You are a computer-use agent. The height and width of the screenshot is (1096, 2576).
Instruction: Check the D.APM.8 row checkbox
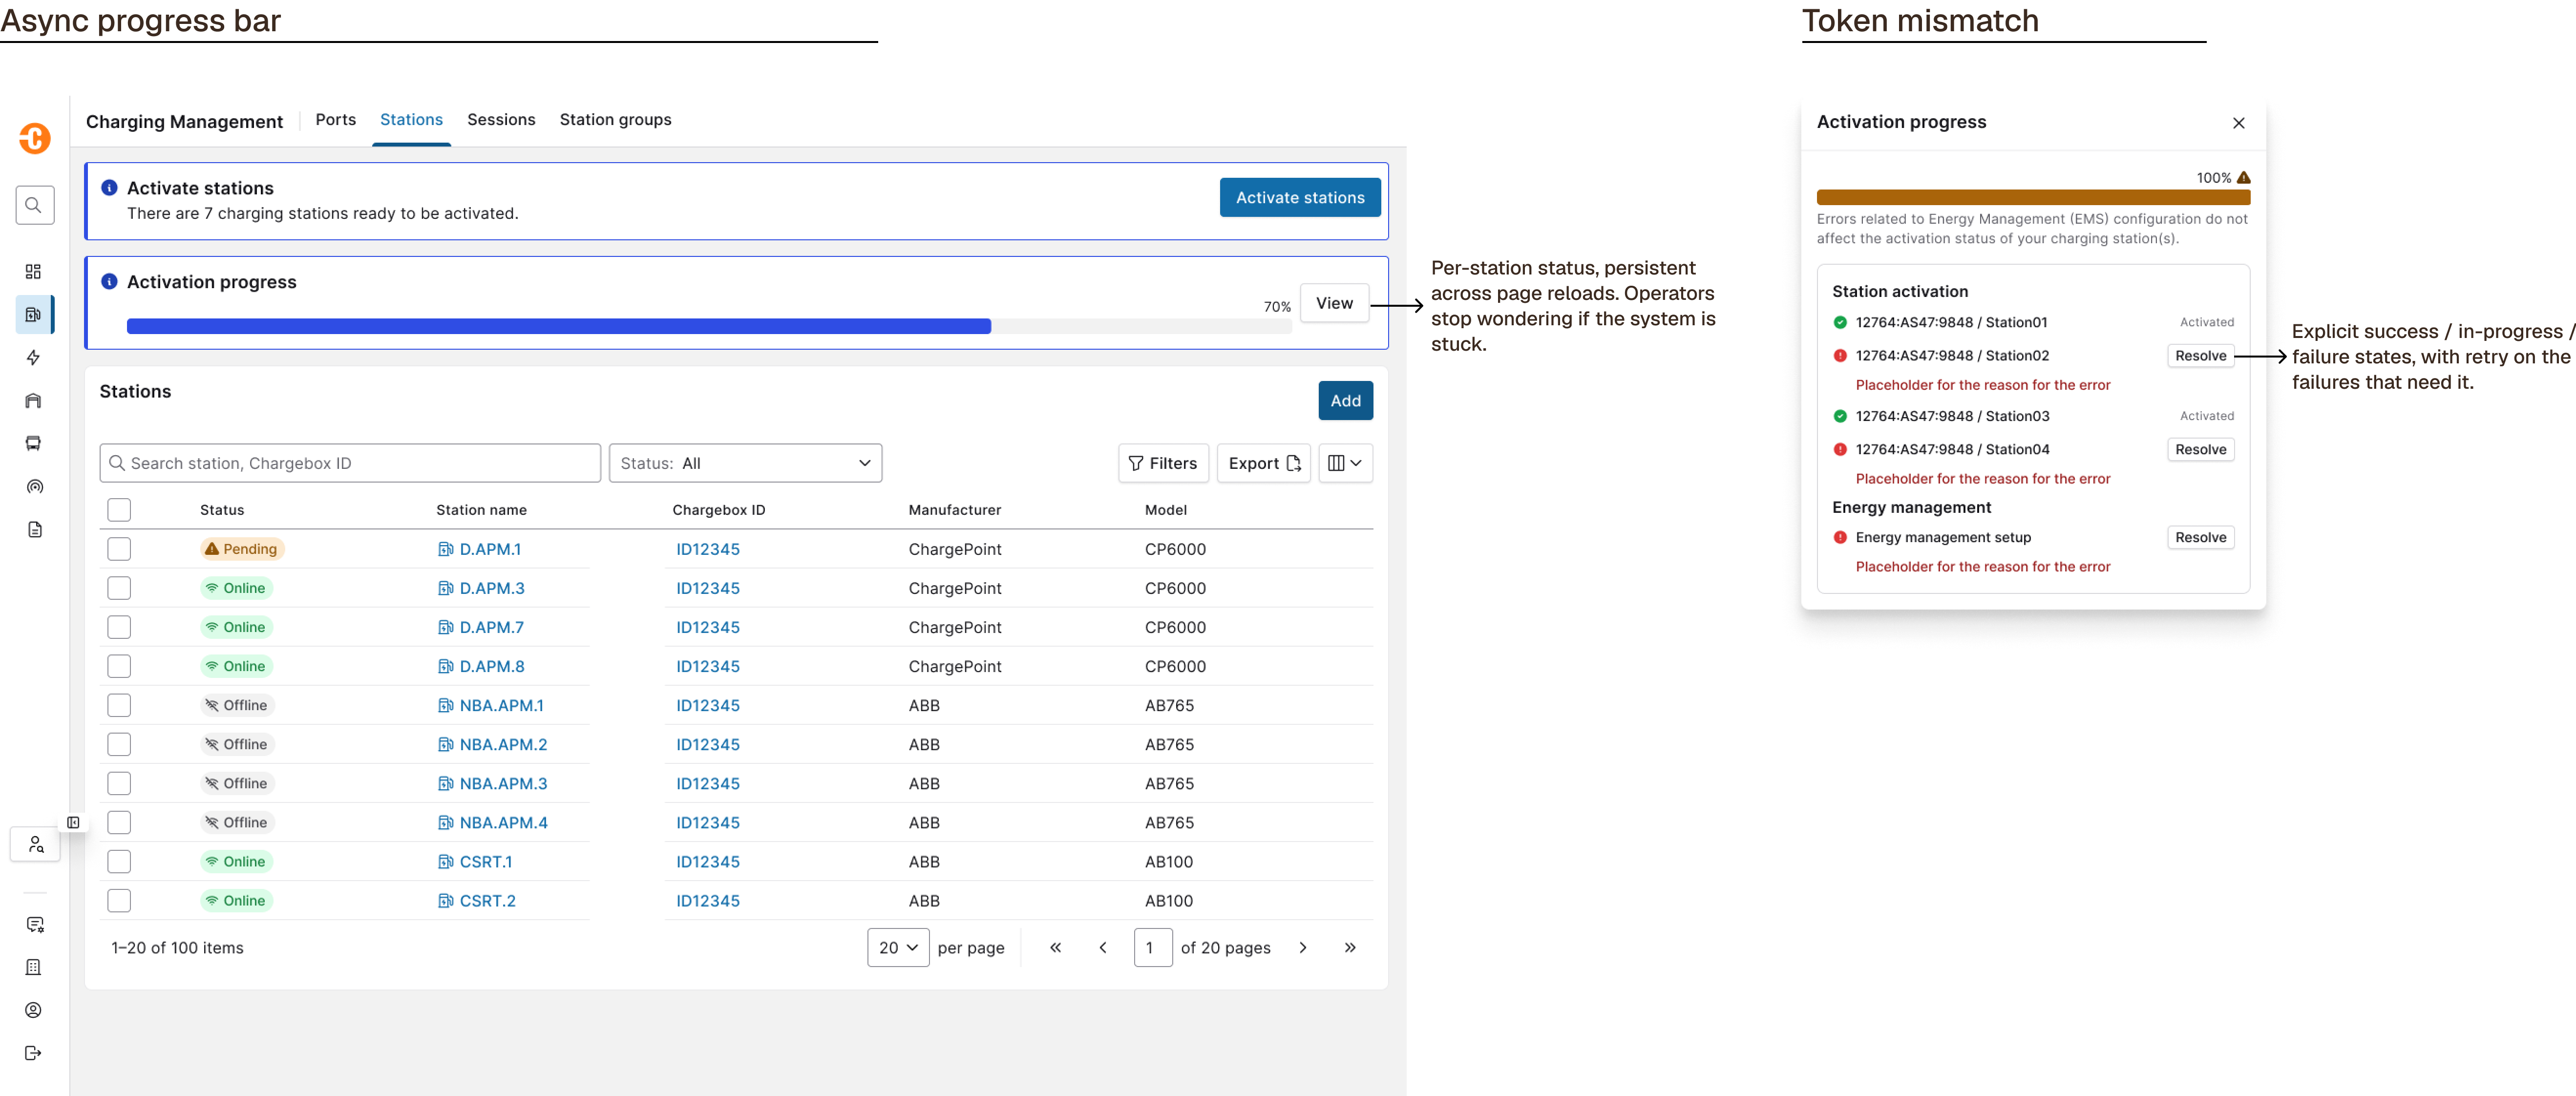(119, 666)
